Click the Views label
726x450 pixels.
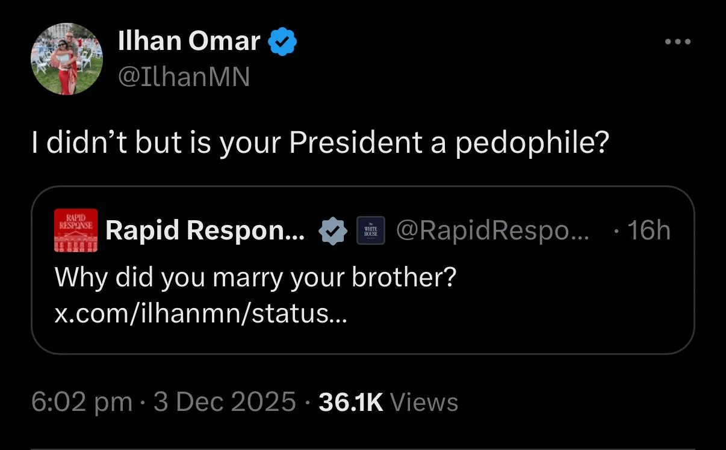pyautogui.click(x=424, y=402)
